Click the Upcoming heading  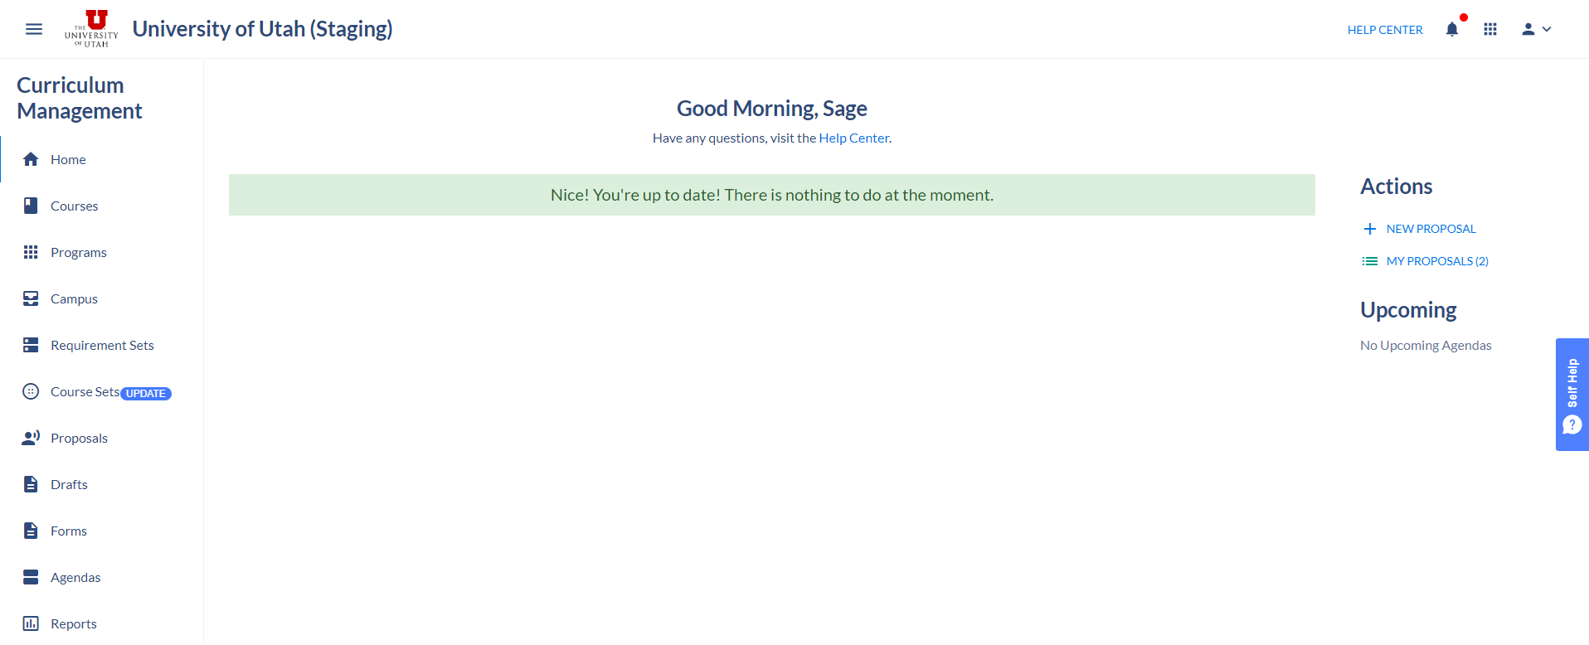[x=1408, y=310]
